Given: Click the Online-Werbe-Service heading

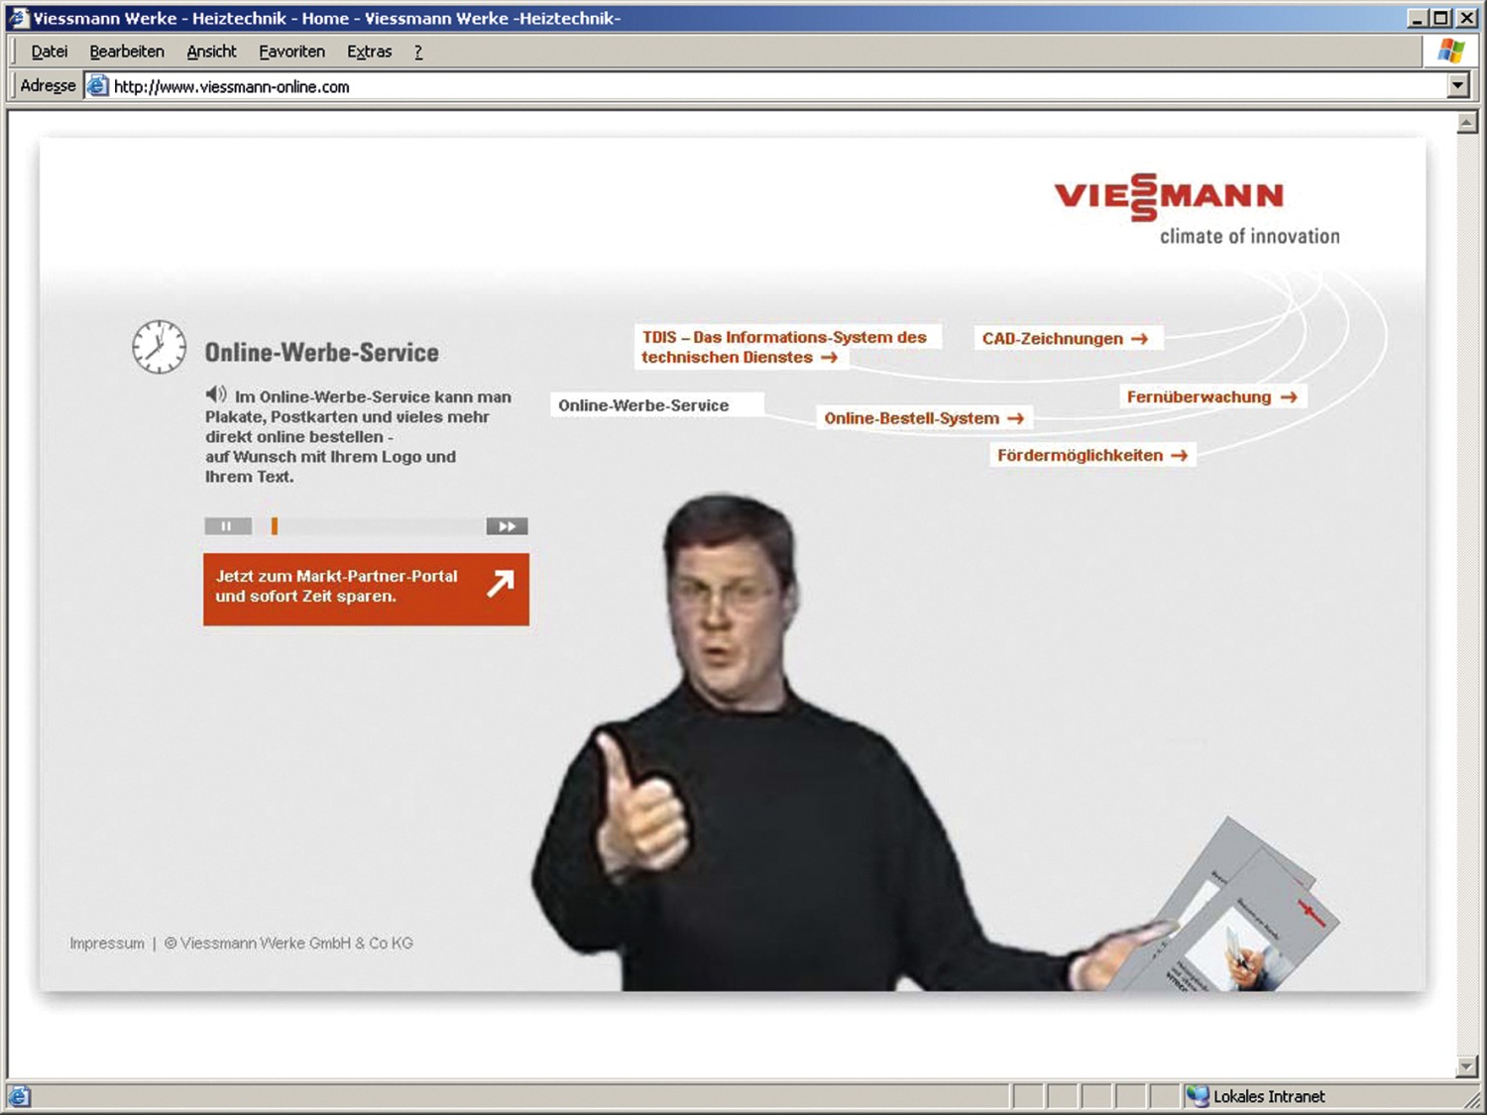Looking at the screenshot, I should pyautogui.click(x=321, y=353).
